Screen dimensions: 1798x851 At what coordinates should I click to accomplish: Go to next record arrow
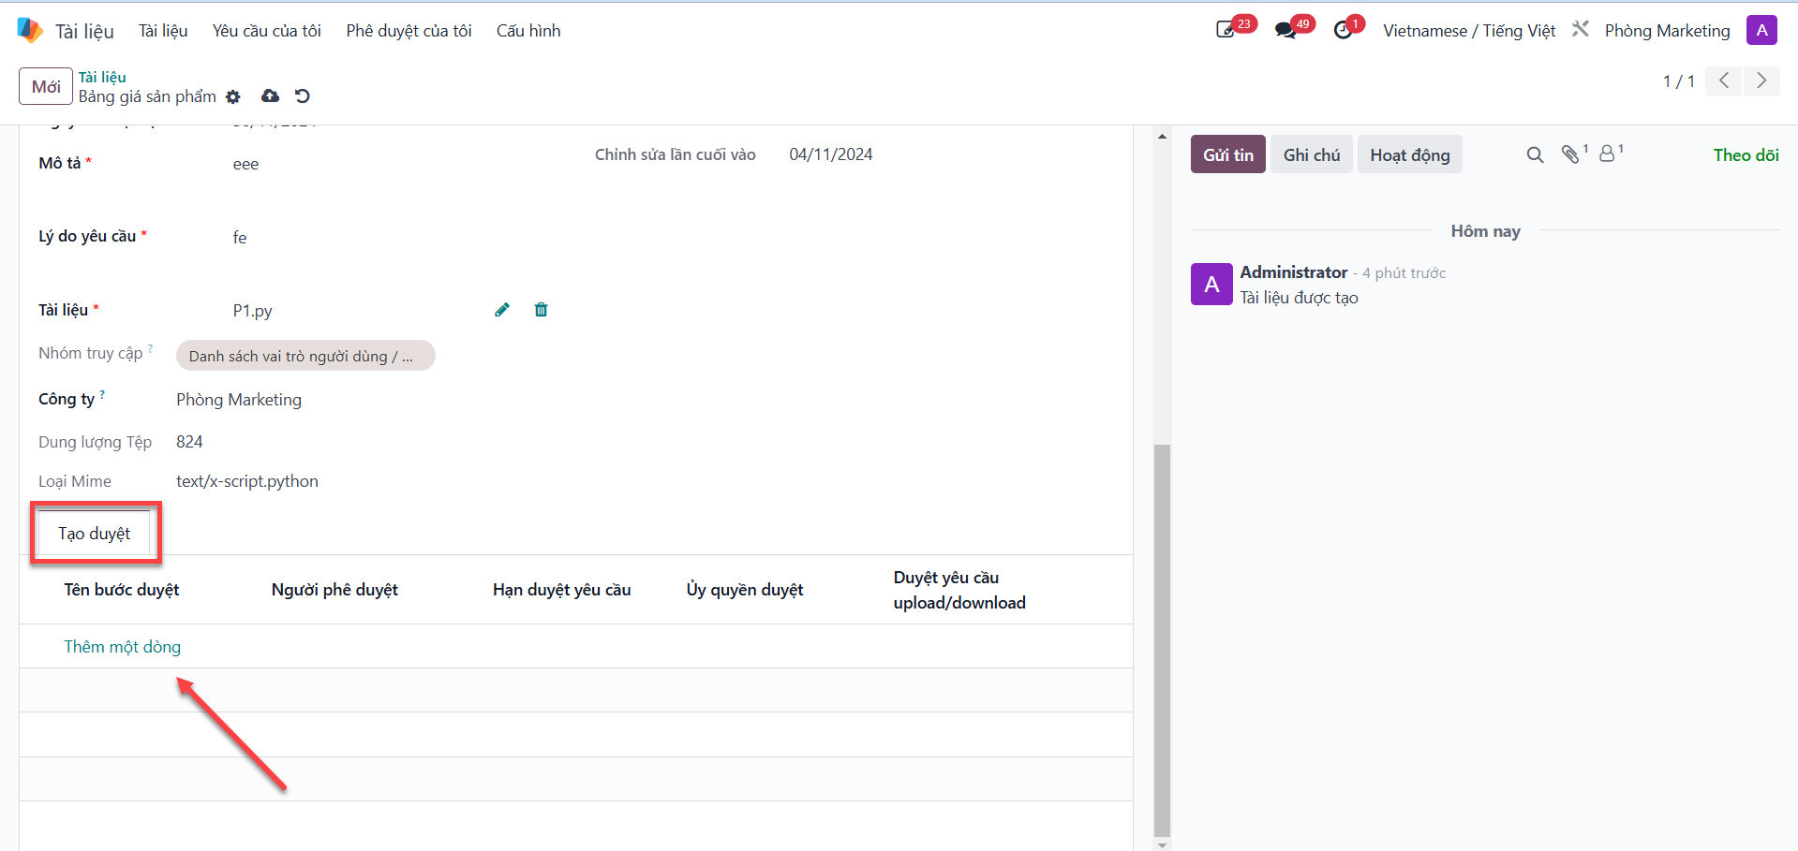pyautogui.click(x=1761, y=81)
